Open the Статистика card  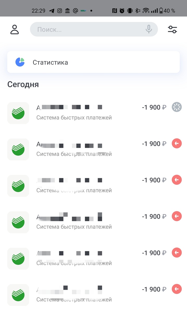pyautogui.click(x=93, y=62)
